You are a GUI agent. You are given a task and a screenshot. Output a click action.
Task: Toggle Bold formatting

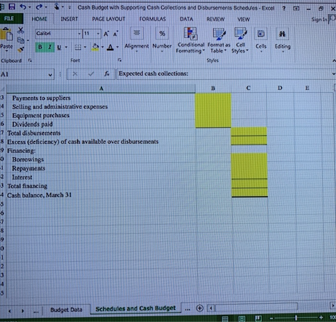(x=40, y=47)
